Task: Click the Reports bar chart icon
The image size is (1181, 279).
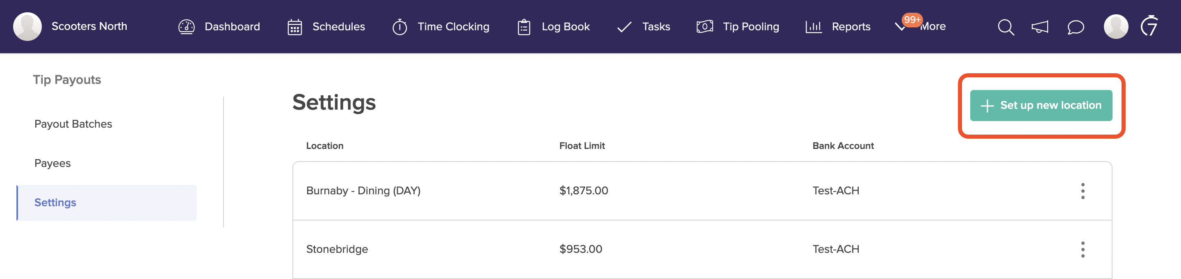Action: click(x=813, y=27)
